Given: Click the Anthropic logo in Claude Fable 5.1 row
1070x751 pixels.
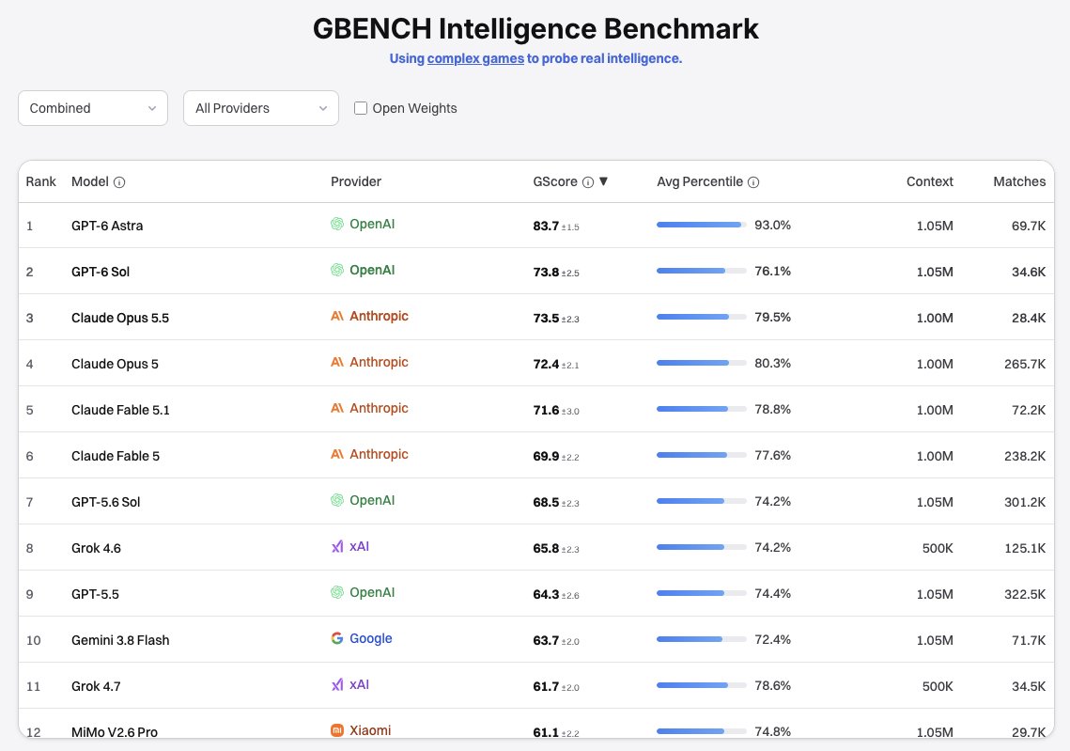Looking at the screenshot, I should pos(337,408).
